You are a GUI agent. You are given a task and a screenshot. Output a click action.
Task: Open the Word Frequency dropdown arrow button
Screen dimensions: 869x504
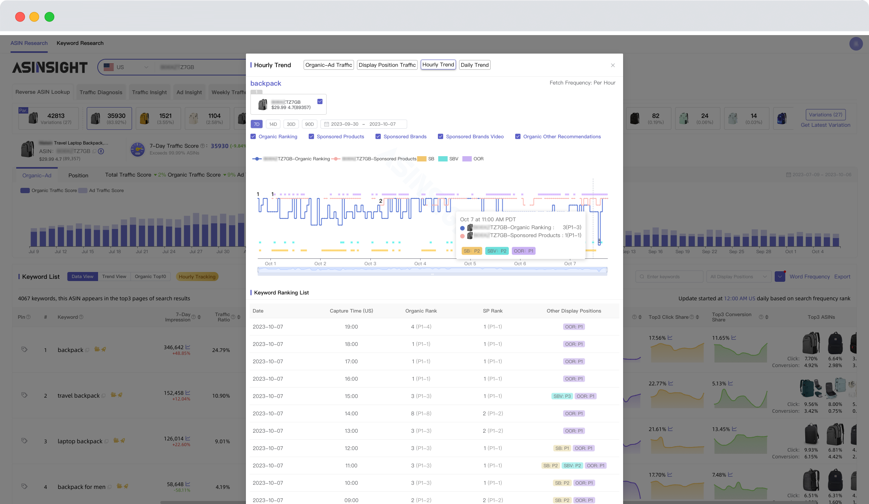pos(780,277)
